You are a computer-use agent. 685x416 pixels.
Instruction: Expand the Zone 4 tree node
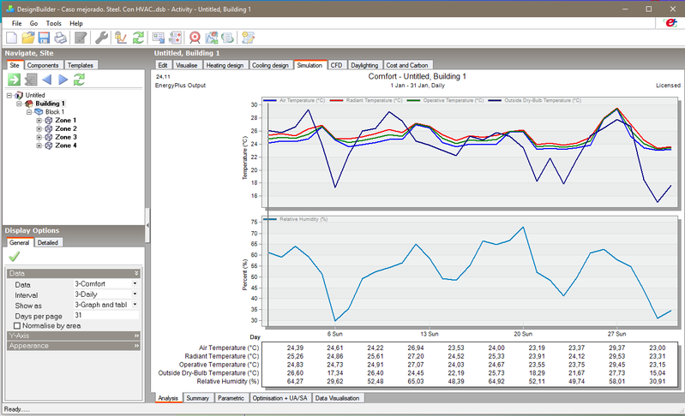click(x=39, y=146)
